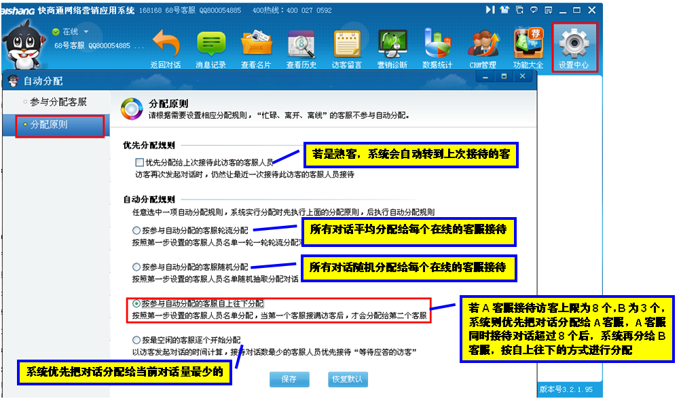
Task: Open 数据统计 data statistics
Action: [x=437, y=46]
